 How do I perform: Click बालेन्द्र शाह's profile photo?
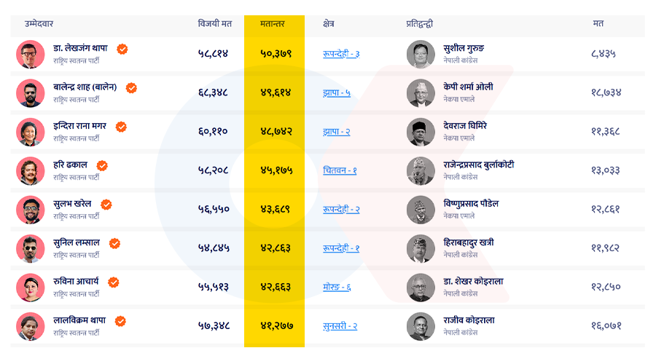[x=31, y=92]
